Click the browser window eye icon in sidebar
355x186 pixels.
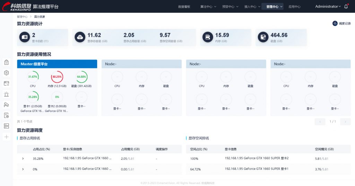[x=6, y=83]
